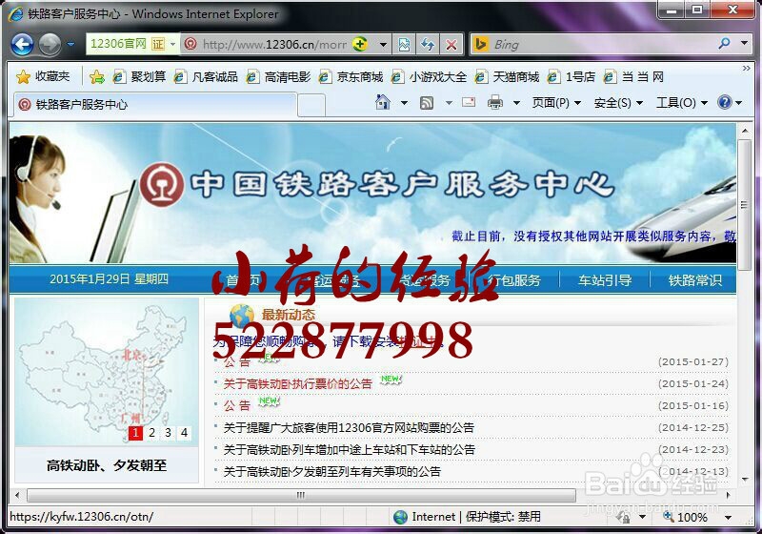Open the 小游戏大全 favorite link
762x534 pixels.
coord(429,76)
